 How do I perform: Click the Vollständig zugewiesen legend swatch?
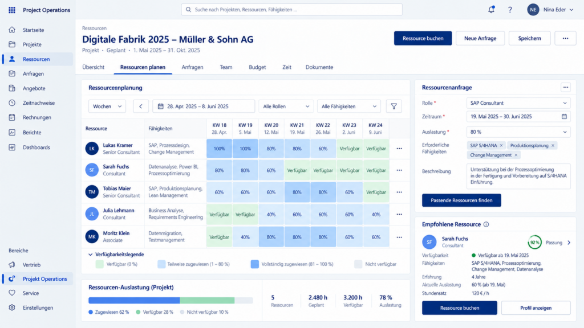click(255, 264)
